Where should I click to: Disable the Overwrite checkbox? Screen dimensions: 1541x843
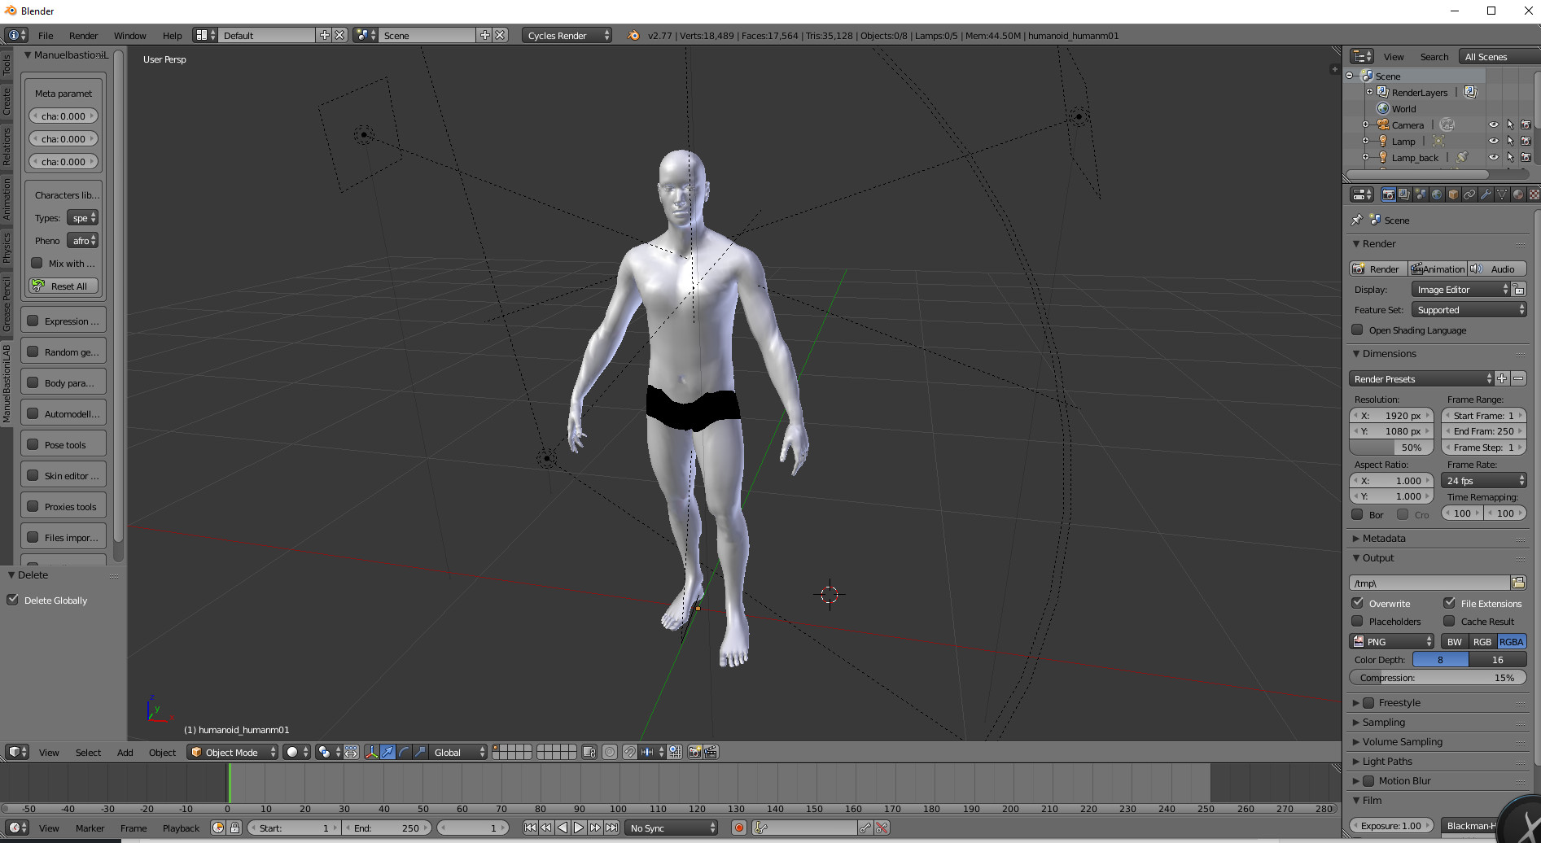(1357, 603)
